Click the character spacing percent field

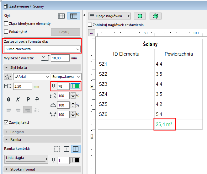(63, 115)
